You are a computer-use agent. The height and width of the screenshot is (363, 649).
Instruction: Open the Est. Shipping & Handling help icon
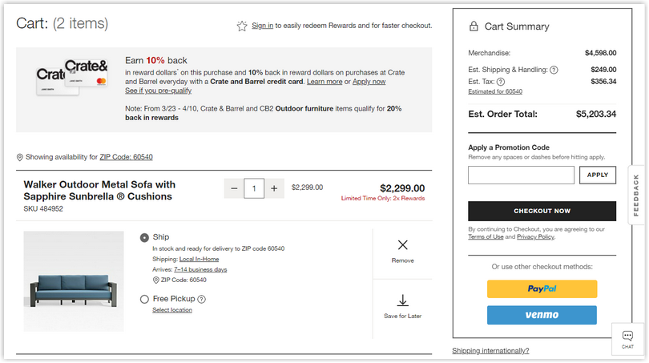tap(554, 70)
